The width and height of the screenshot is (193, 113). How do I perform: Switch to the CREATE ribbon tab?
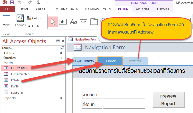coord(42,9)
